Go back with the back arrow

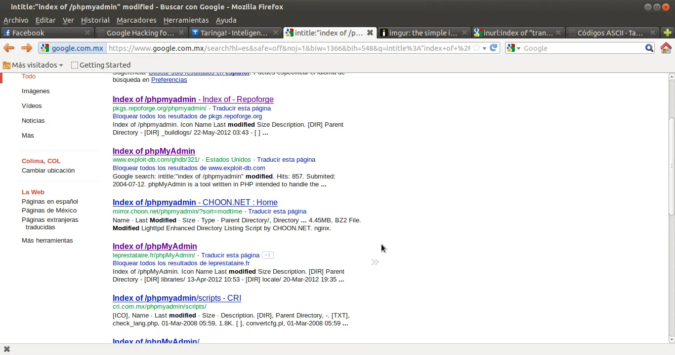pos(9,48)
